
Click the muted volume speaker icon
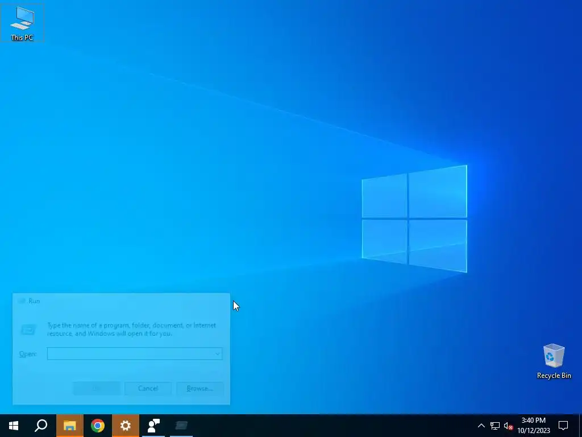508,426
